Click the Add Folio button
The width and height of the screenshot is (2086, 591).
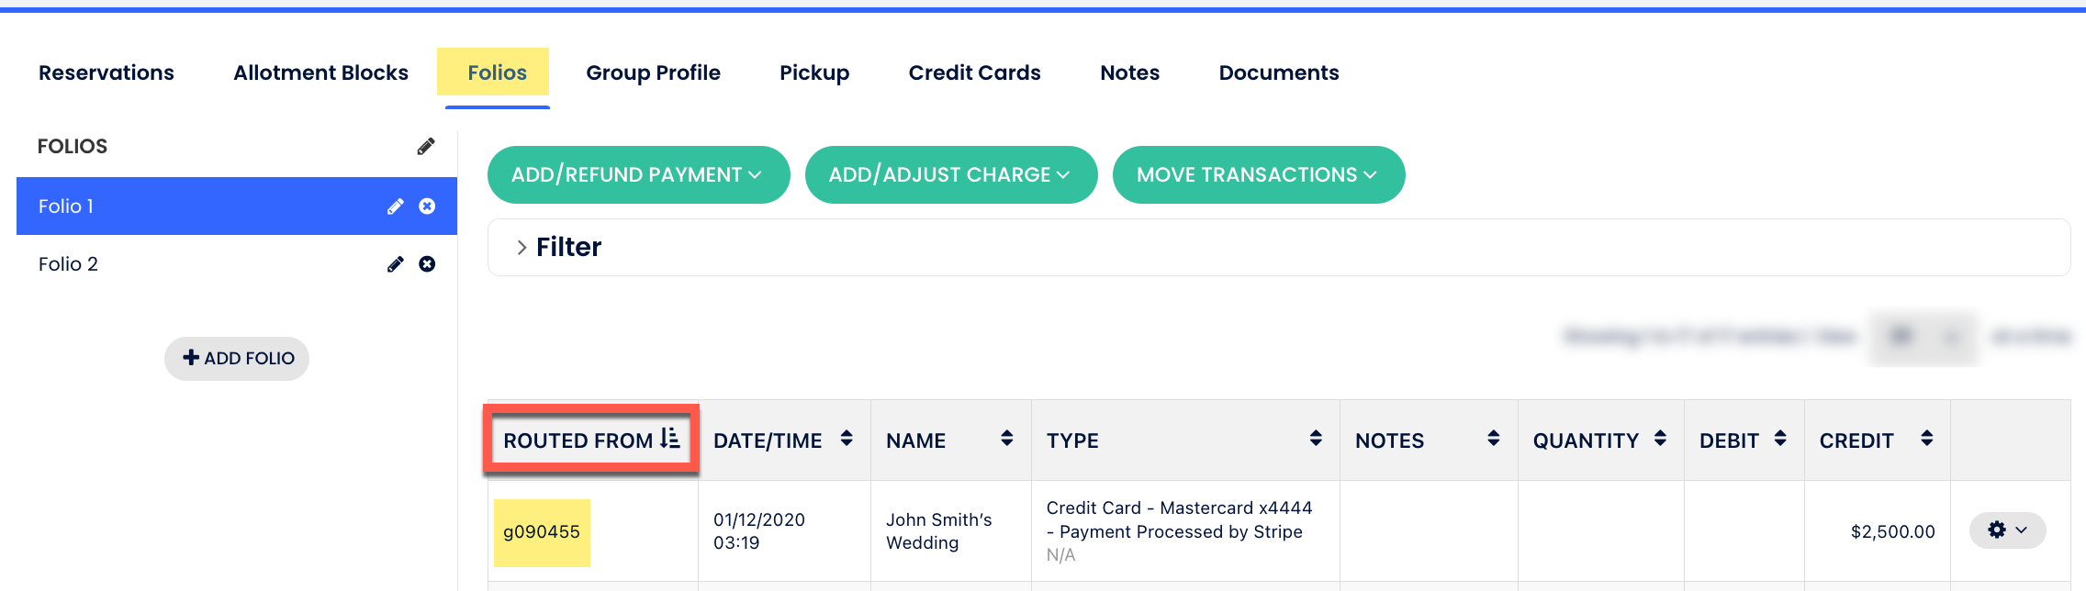tap(237, 358)
